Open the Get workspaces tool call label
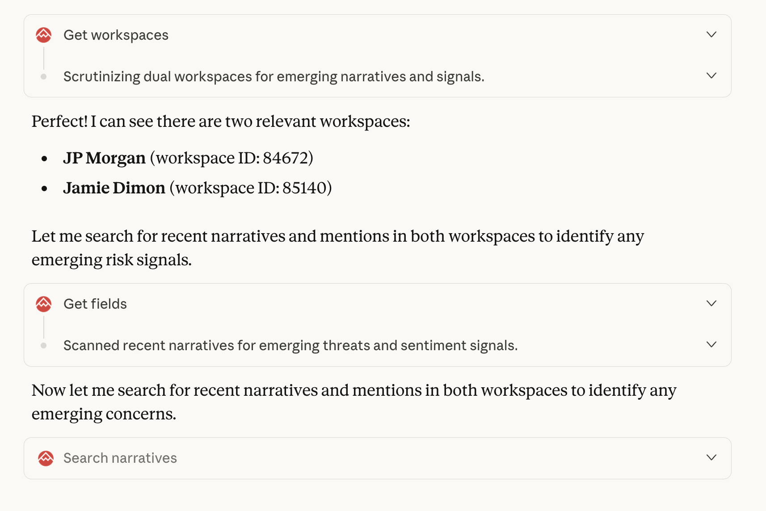This screenshot has width=766, height=511. 116,35
